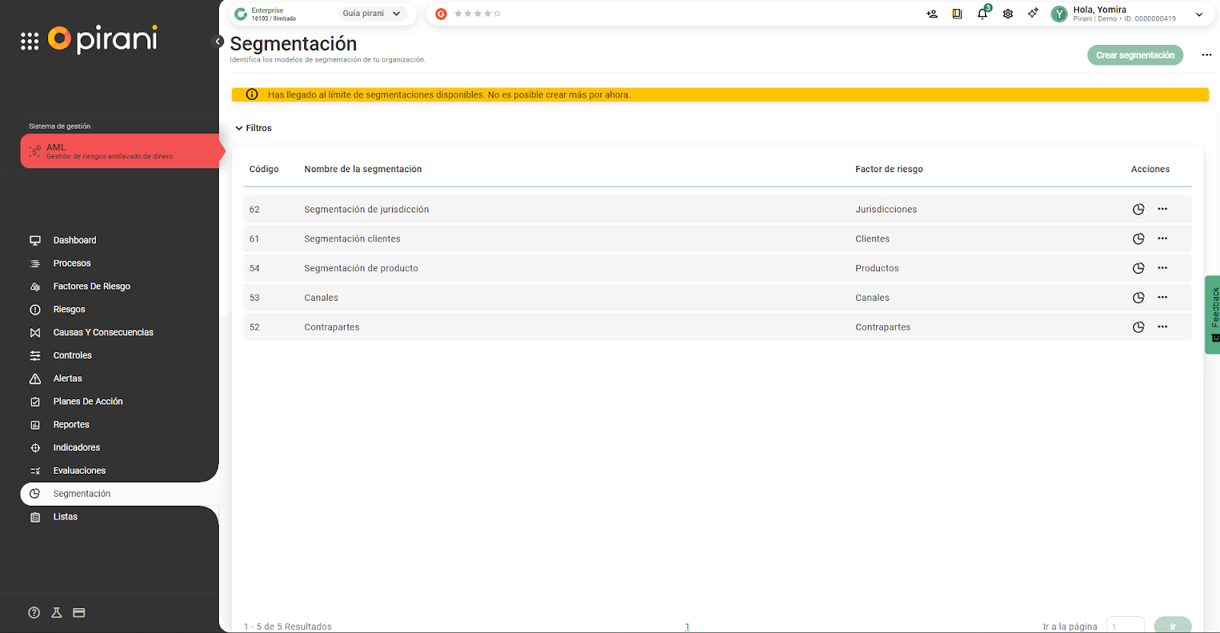This screenshot has width=1220, height=633.
Task: Click page 1 pagination link
Action: [687, 627]
